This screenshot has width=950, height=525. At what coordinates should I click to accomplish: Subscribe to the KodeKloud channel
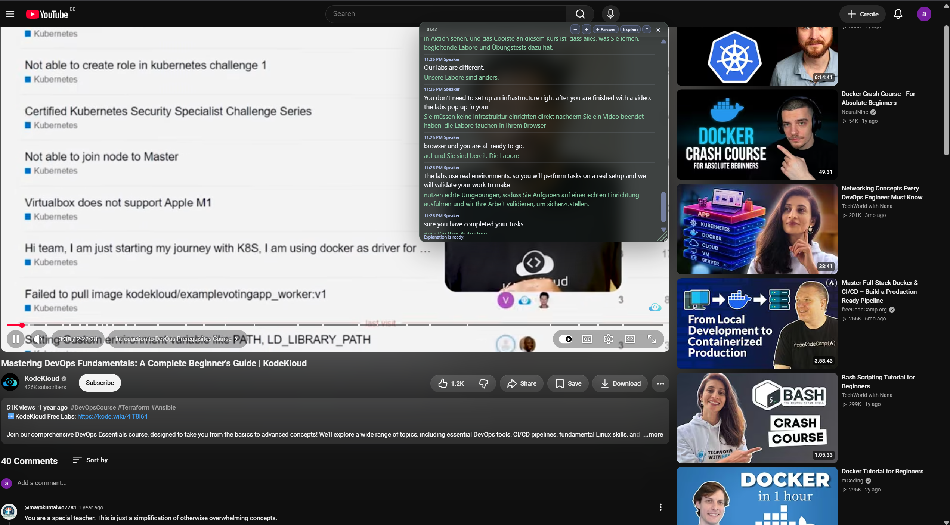pyautogui.click(x=100, y=383)
